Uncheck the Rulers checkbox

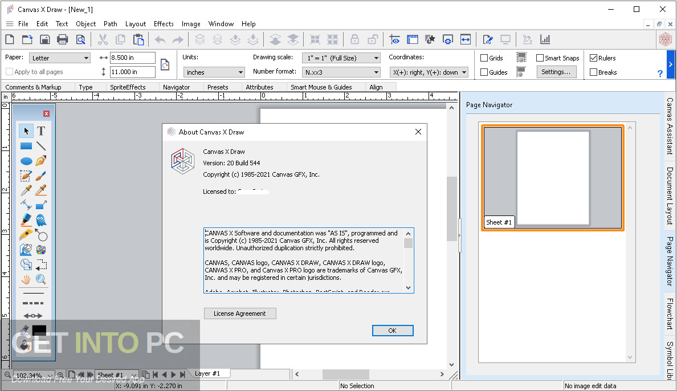(593, 58)
